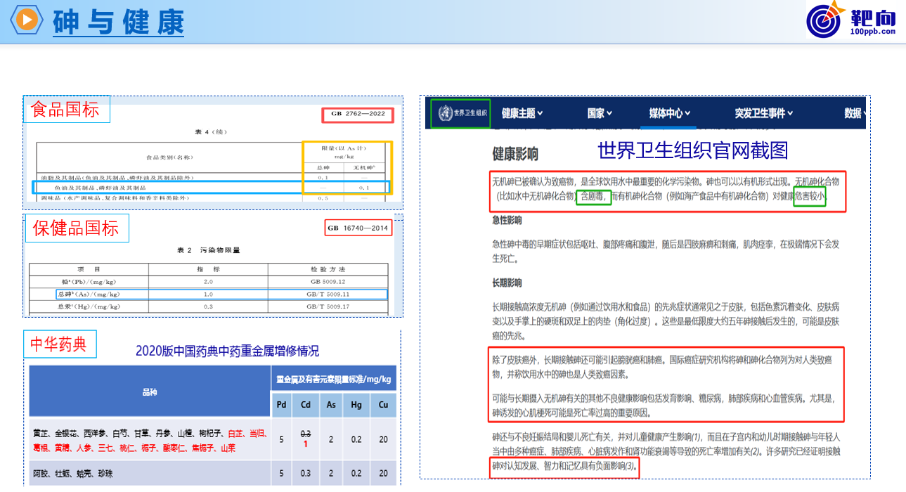Click the 靶向 100ppb.com target logo
Screen dimensions: 906x492
[852, 20]
